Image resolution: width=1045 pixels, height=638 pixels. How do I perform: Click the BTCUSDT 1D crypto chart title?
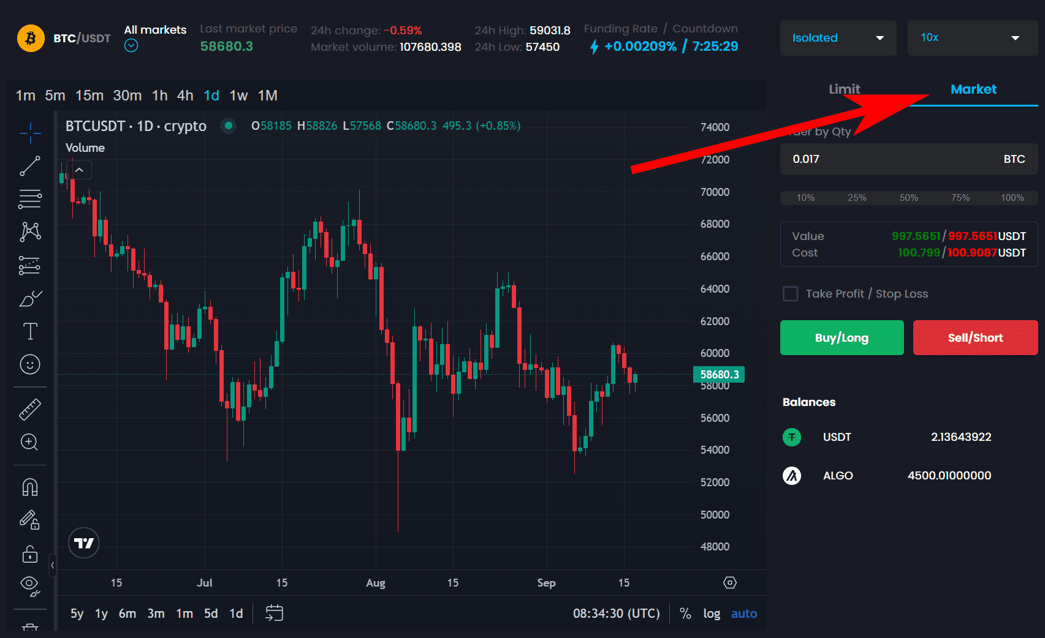point(136,126)
